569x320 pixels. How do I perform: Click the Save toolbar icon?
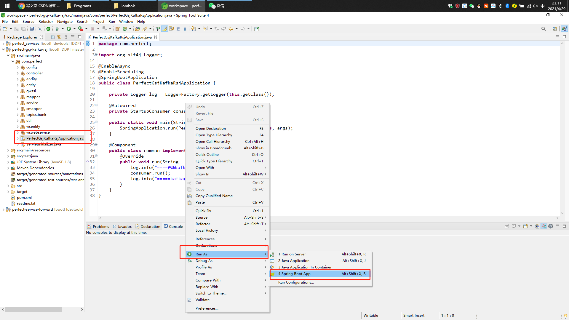[x=17, y=28]
